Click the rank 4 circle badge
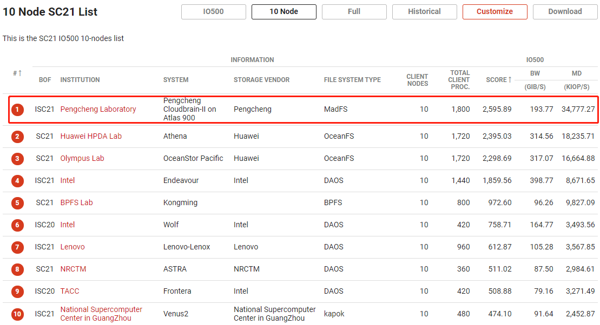The image size is (600, 325). [x=17, y=181]
